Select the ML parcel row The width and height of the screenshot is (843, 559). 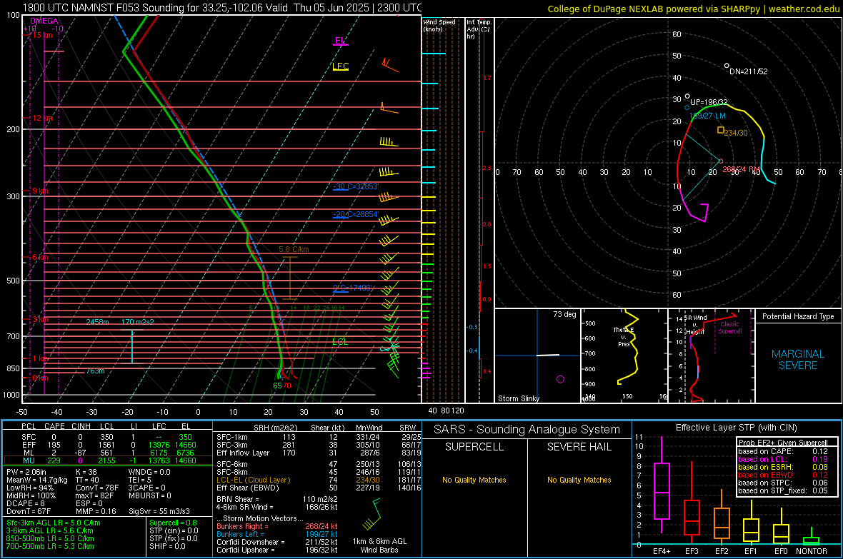108,453
